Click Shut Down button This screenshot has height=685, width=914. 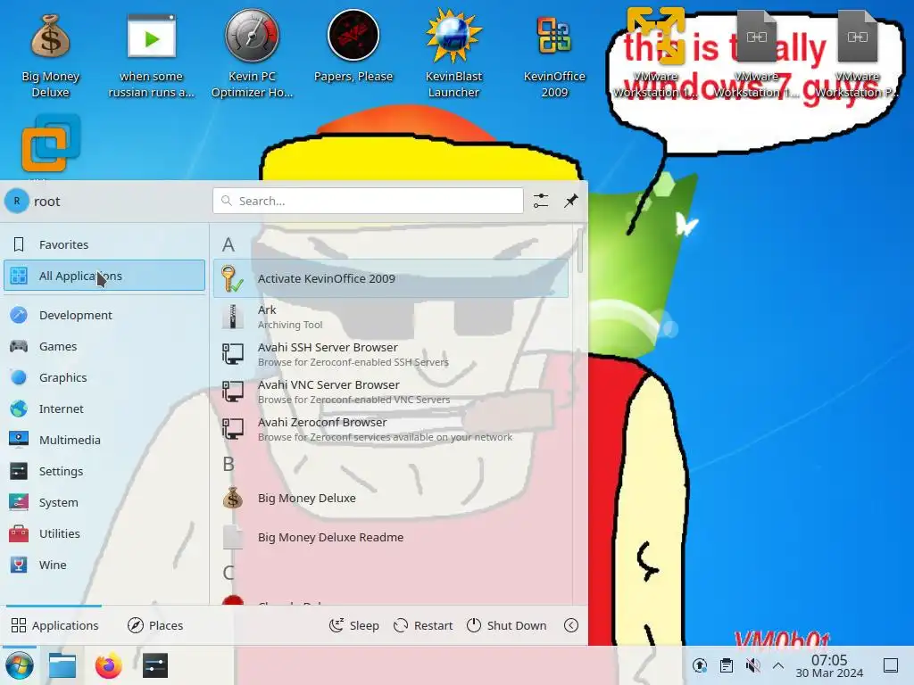pos(507,625)
